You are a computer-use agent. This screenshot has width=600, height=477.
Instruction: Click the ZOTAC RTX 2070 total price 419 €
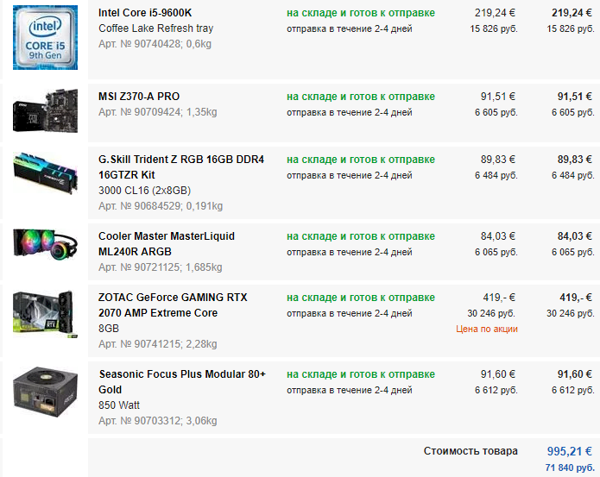(576, 298)
